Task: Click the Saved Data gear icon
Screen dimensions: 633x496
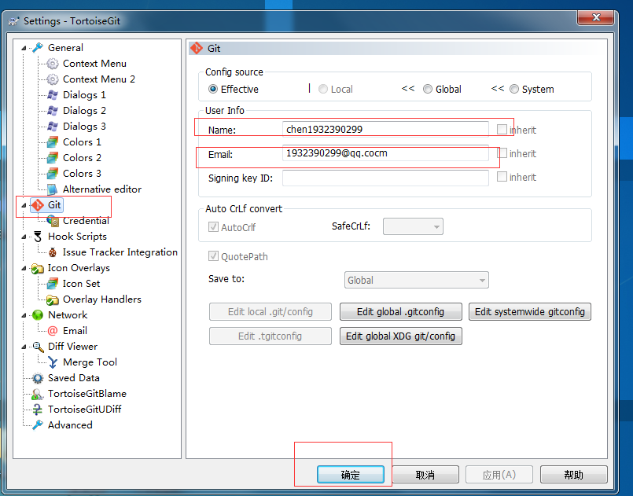Action: point(38,378)
